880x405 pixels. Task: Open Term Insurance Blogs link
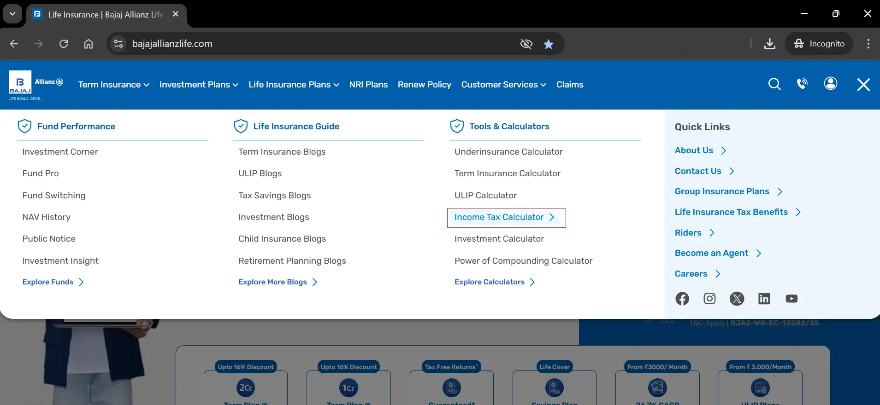pos(282,152)
